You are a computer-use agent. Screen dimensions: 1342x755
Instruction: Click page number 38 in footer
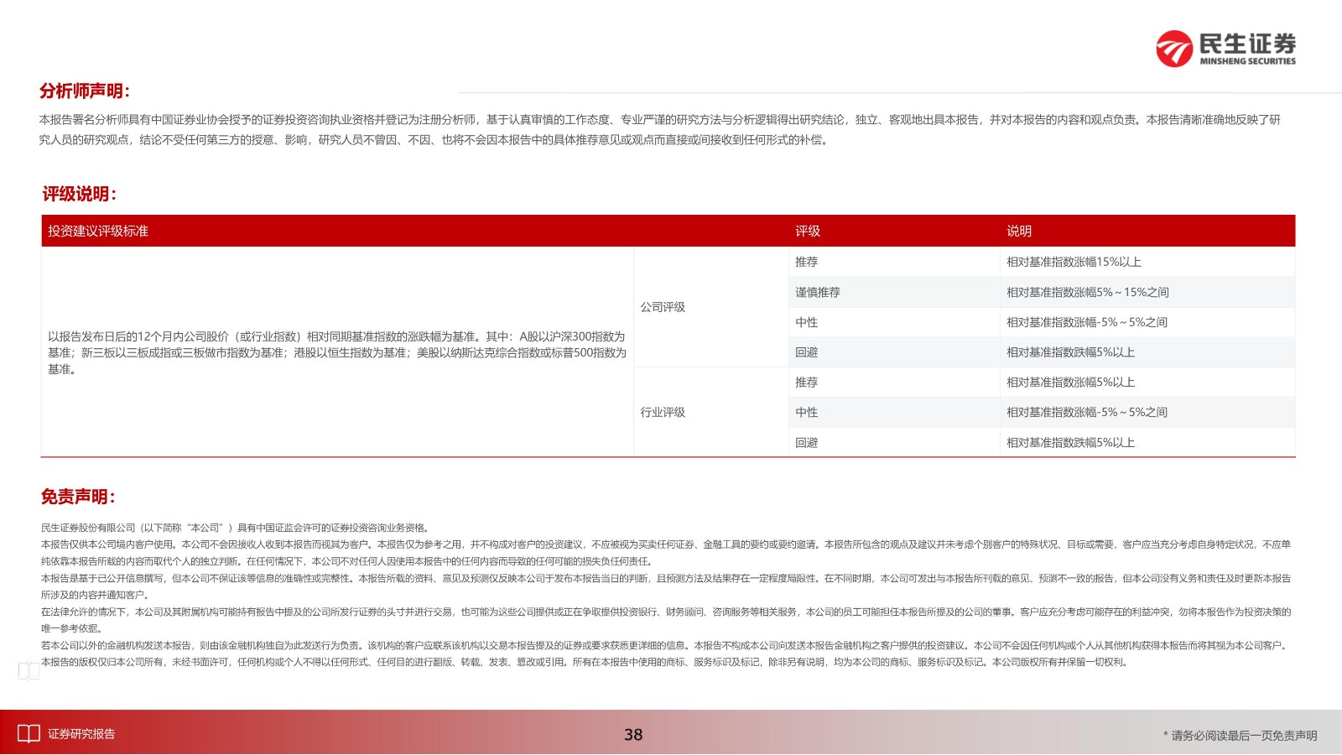633,735
